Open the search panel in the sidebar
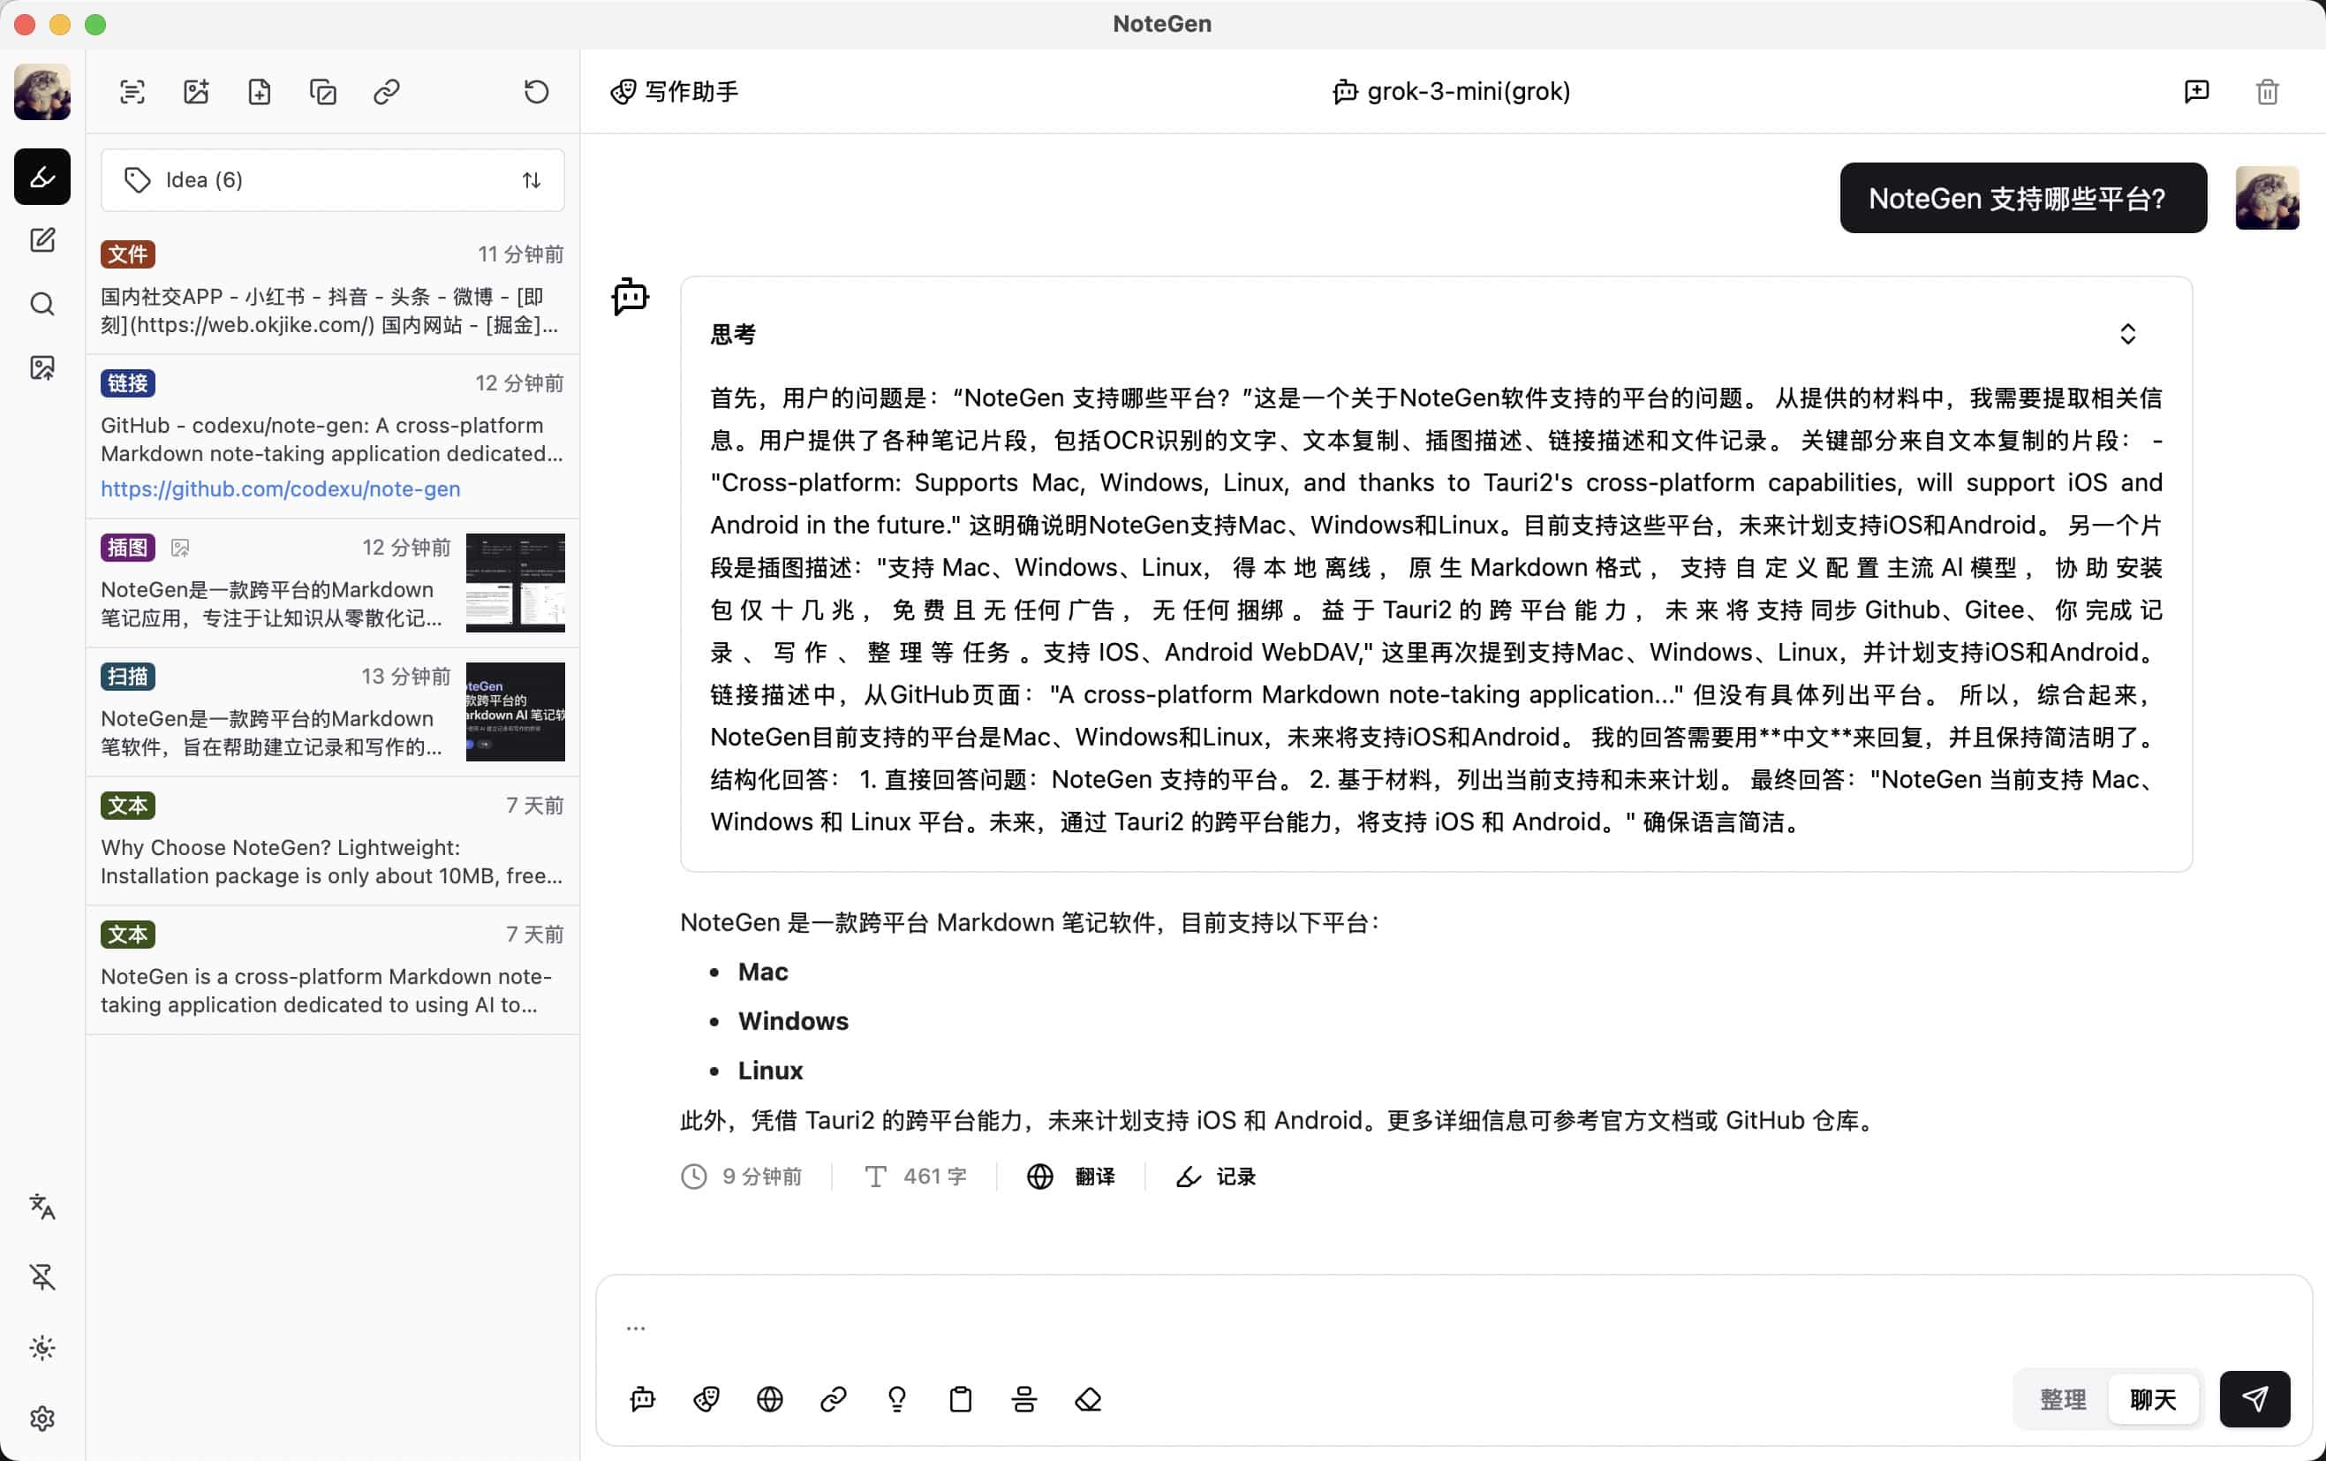 [x=42, y=303]
